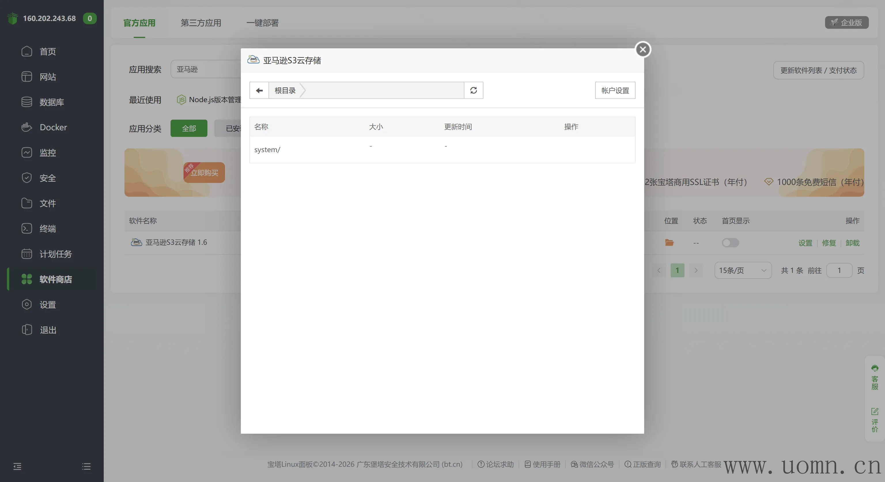Click the back arrow in S3 dialog
This screenshot has width=885, height=482.
pos(259,90)
